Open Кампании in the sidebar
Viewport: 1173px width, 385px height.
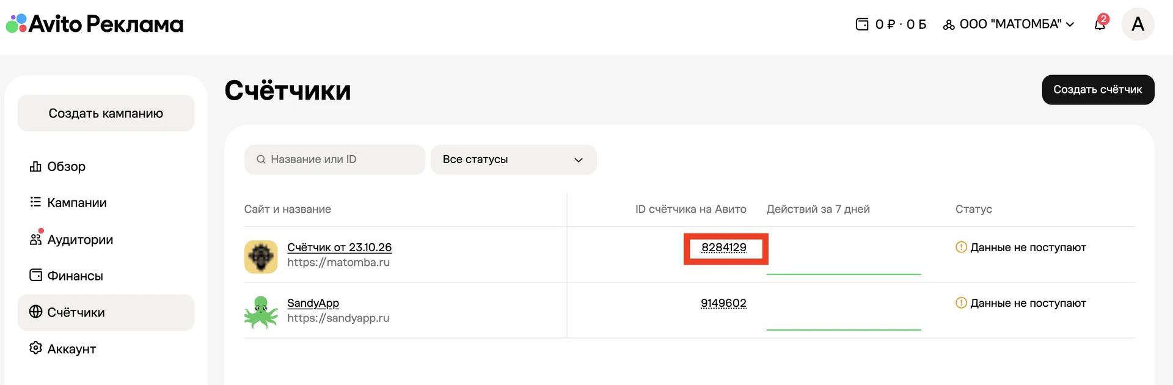pyautogui.click(x=106, y=202)
